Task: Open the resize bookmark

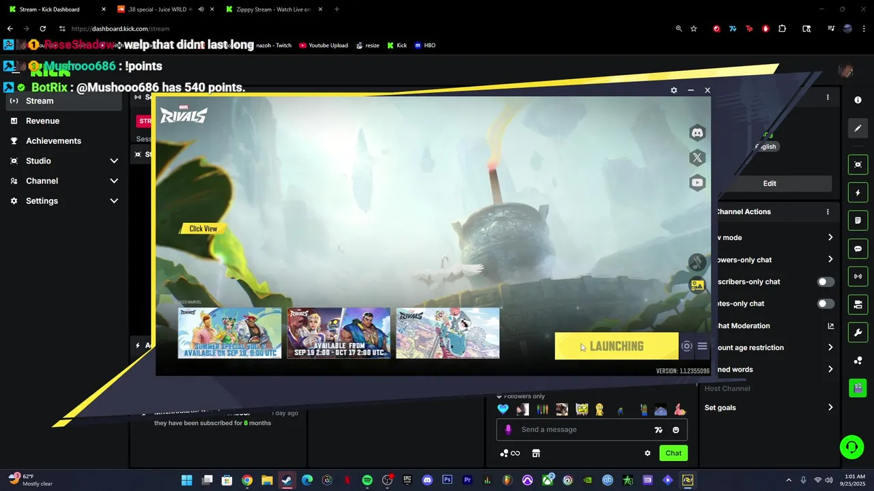Action: coord(367,46)
